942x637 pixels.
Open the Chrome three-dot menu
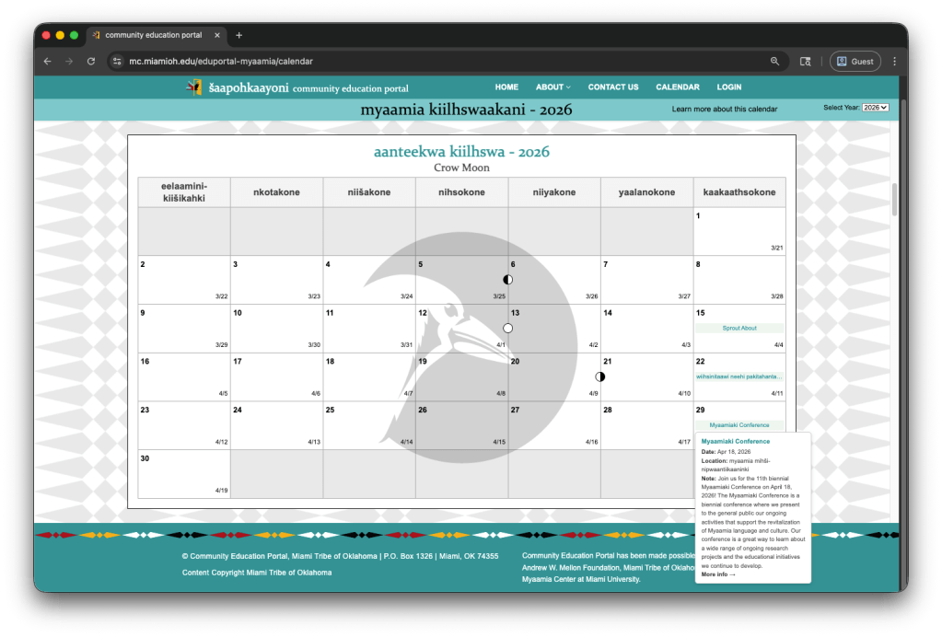pos(894,61)
